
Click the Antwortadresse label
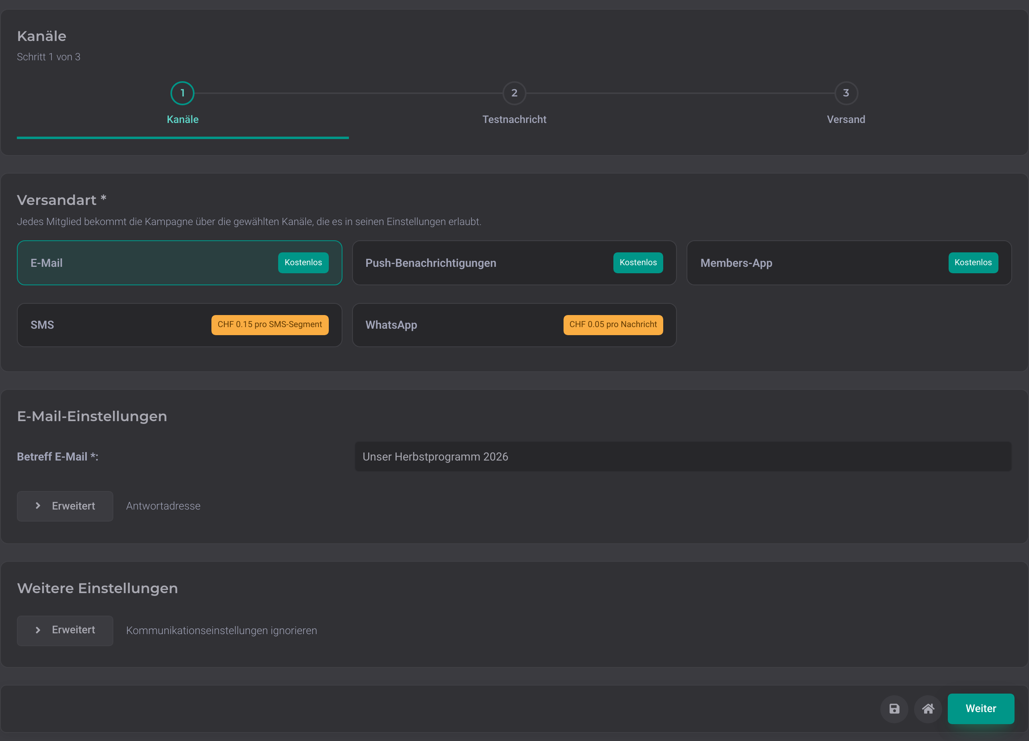(x=163, y=506)
